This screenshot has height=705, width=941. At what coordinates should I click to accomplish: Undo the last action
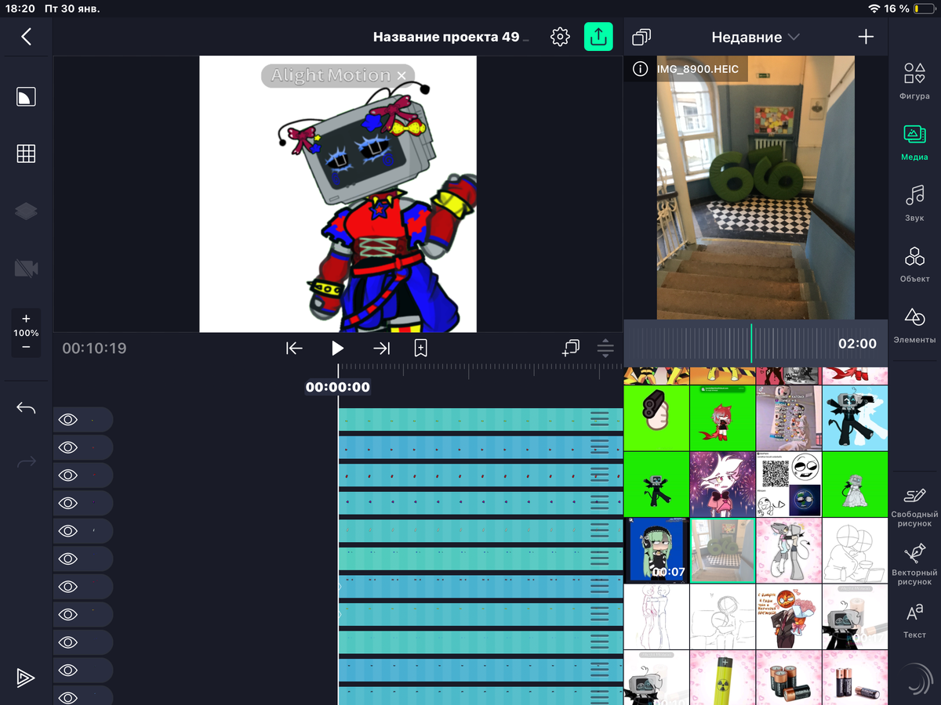26,408
